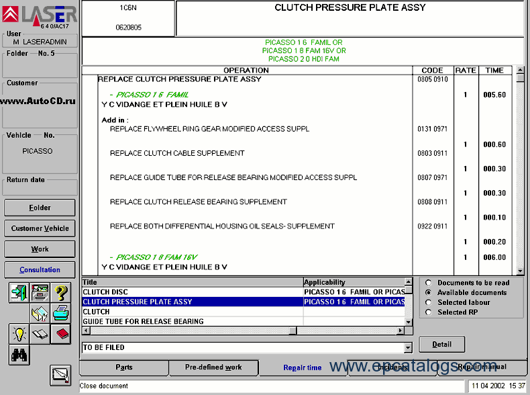The height and width of the screenshot is (395, 530).
Task: Choose the 'Selected RP' radio option
Action: coord(428,312)
